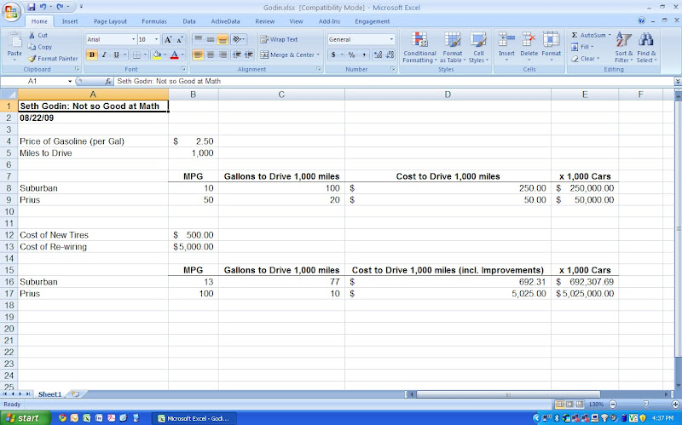Open the borders dropdown arrow
Image resolution: width=682 pixels, height=425 pixels.
145,55
